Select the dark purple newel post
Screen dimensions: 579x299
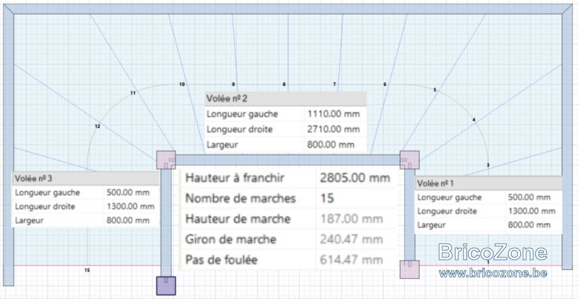(166, 286)
